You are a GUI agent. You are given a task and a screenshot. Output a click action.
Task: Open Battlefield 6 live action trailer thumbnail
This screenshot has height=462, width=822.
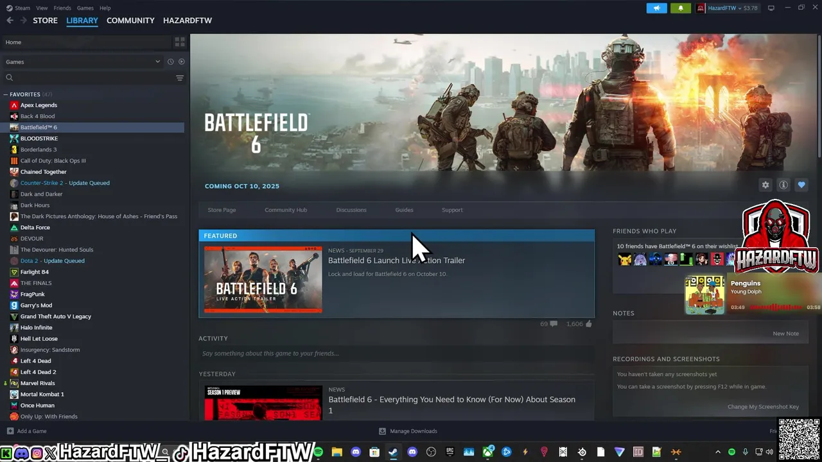tap(263, 280)
